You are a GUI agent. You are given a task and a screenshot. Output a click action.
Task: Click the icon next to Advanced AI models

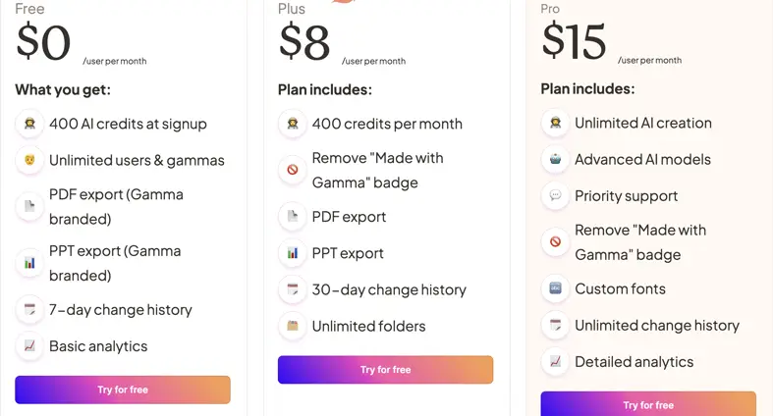(555, 159)
